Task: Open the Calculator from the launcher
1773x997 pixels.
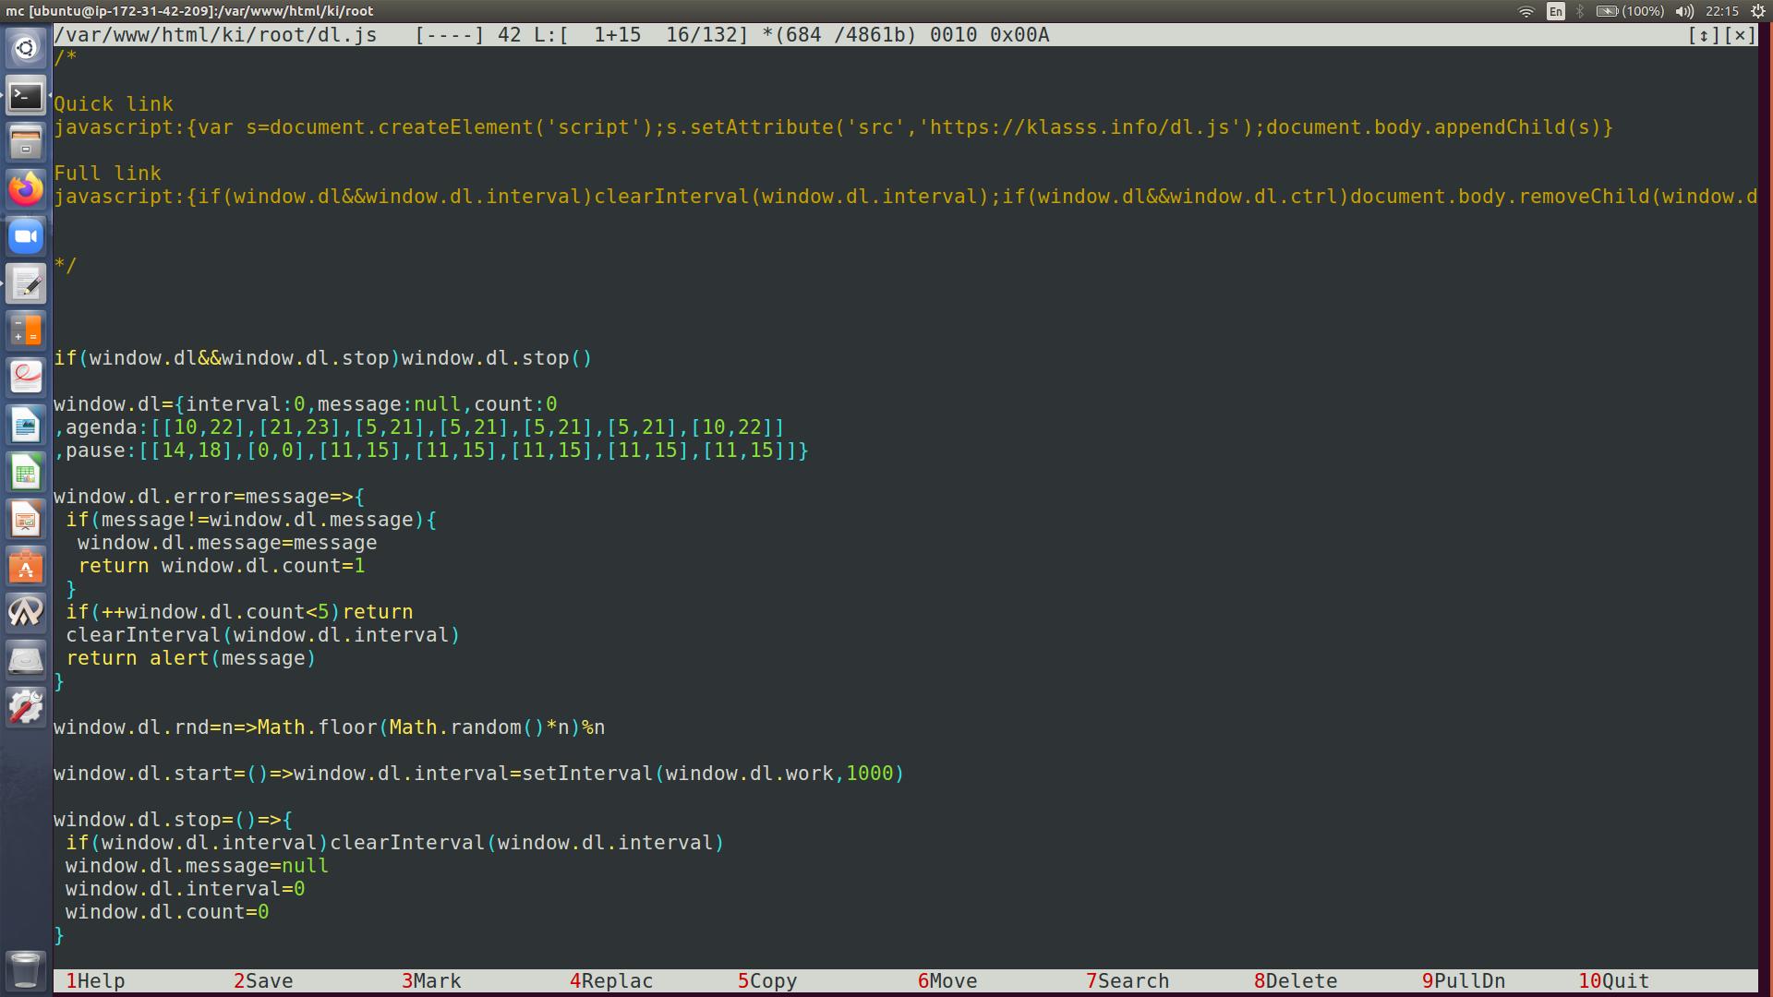Action: point(26,330)
